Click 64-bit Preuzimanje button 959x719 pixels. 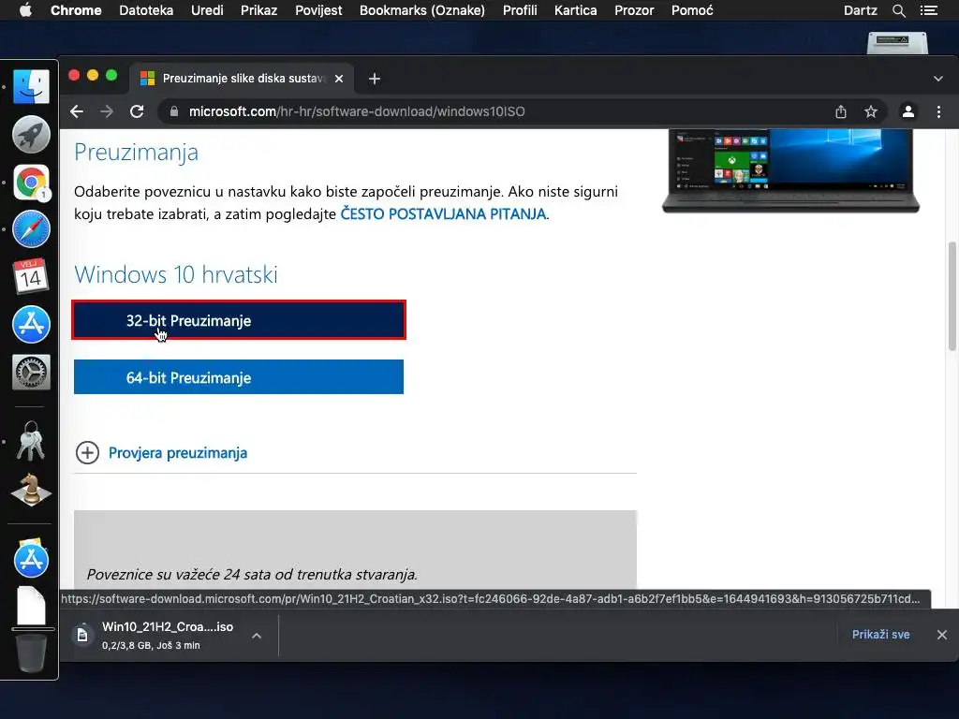(x=239, y=376)
